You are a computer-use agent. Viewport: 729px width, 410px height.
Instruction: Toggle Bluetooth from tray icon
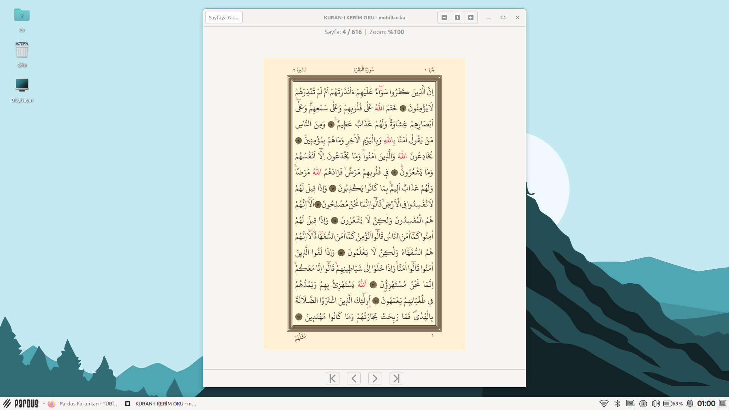[617, 404]
